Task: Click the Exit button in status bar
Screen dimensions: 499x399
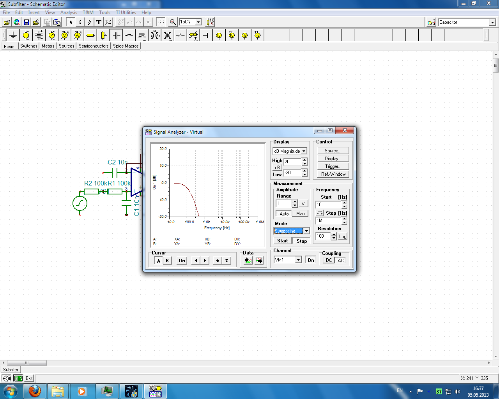Action: pyautogui.click(x=29, y=378)
